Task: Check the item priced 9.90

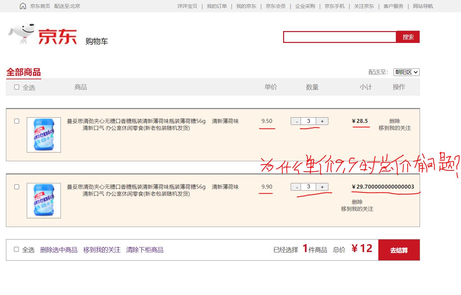Action: pos(17,187)
